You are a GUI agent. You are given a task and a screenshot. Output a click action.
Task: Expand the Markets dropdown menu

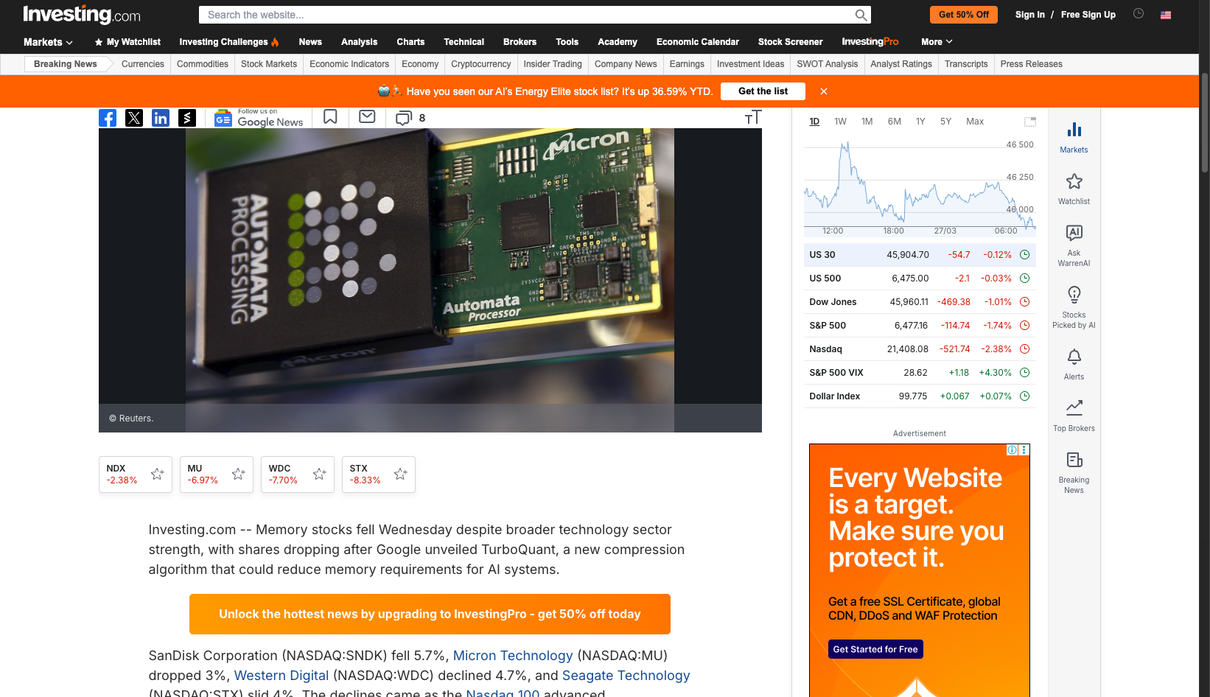click(48, 42)
